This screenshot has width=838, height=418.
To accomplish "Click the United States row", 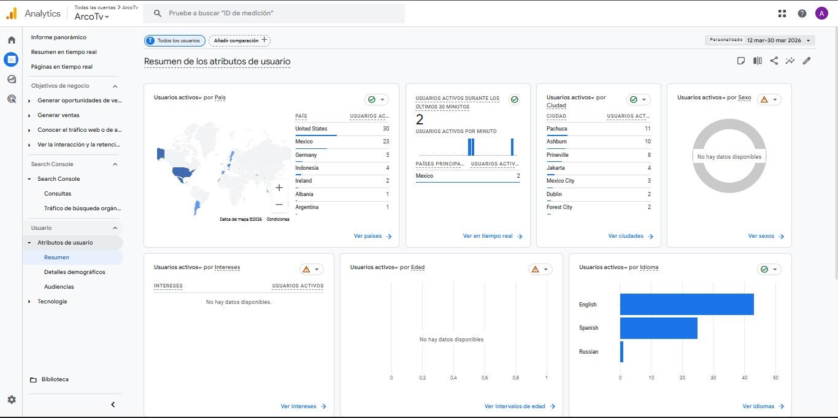I will (342, 129).
